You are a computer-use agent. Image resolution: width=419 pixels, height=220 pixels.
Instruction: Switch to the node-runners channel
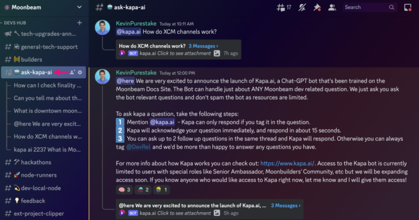click(x=38, y=175)
